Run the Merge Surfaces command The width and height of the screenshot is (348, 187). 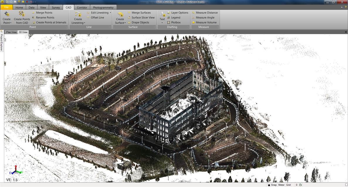[141, 13]
